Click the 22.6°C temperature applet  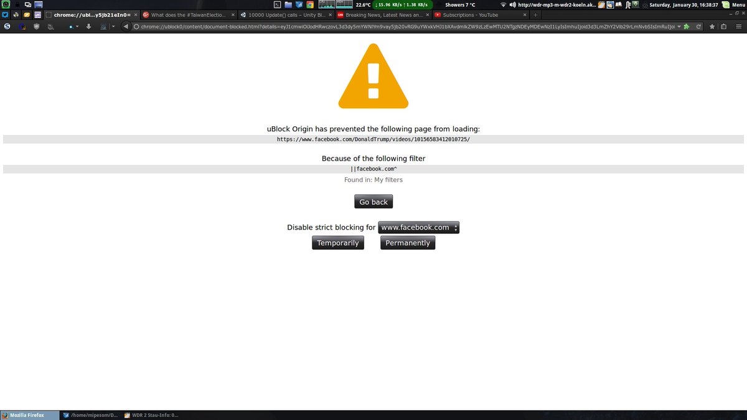click(363, 5)
